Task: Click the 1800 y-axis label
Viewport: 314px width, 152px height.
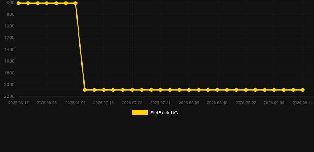Action: 9,73
